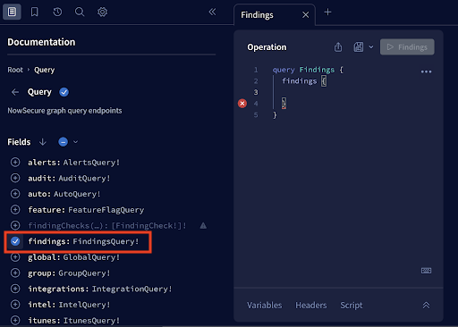
Task: Add the global field to the operation
Action: pos(15,257)
